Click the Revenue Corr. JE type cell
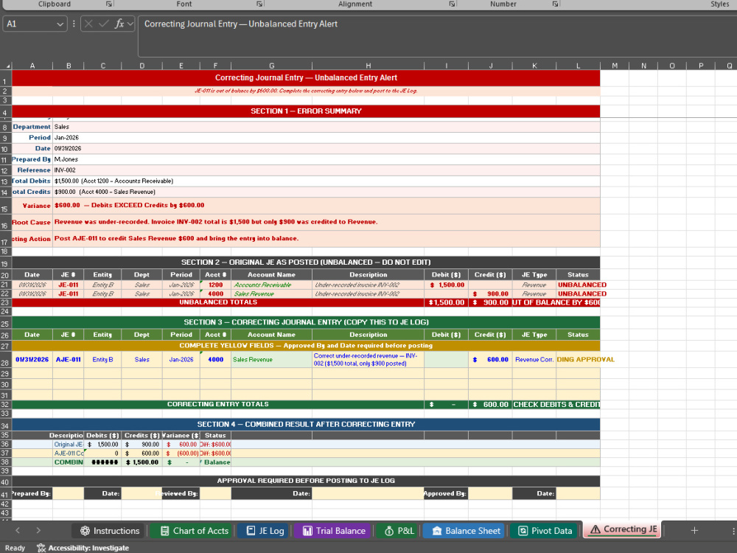The image size is (737, 553). click(534, 360)
